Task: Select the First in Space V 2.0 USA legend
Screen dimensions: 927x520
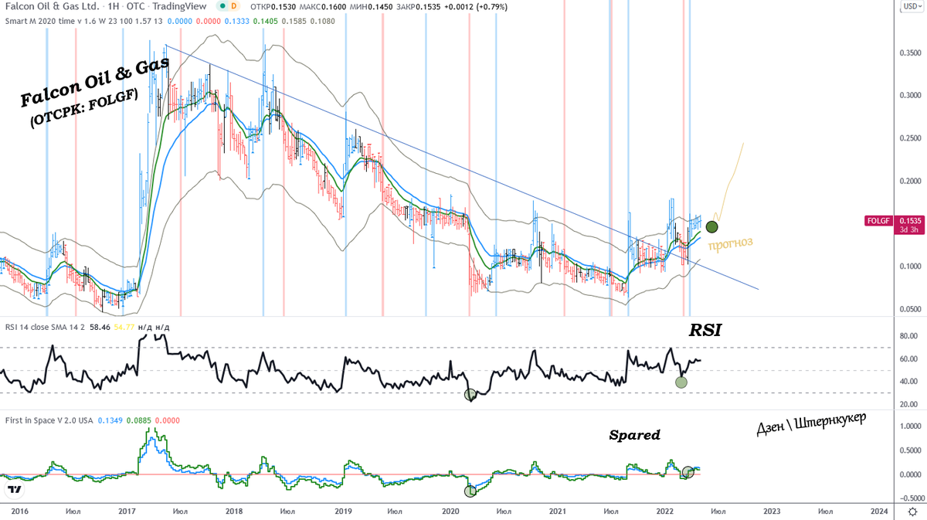Action: [49, 420]
